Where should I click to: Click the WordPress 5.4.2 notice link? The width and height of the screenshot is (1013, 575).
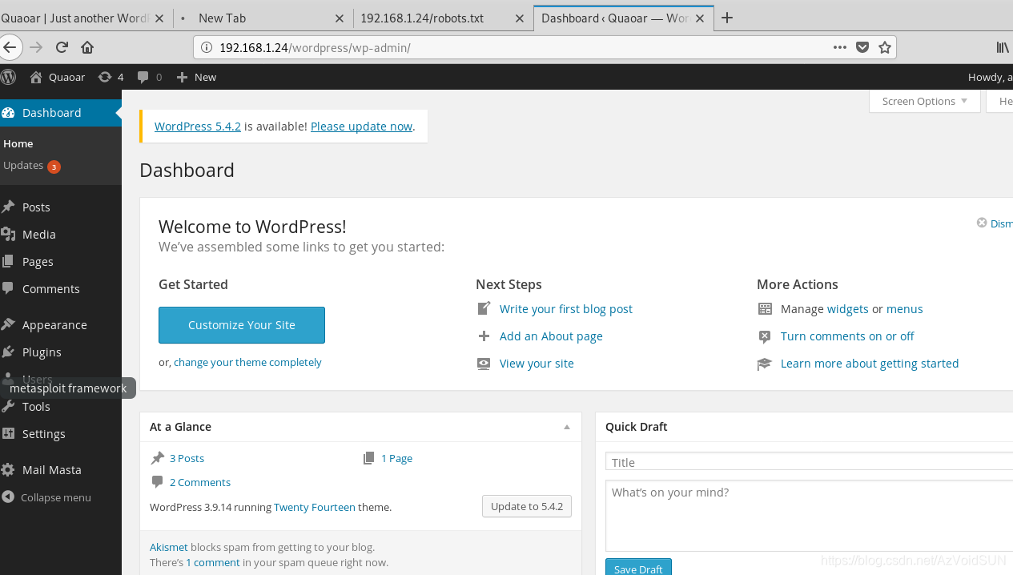pyautogui.click(x=198, y=127)
